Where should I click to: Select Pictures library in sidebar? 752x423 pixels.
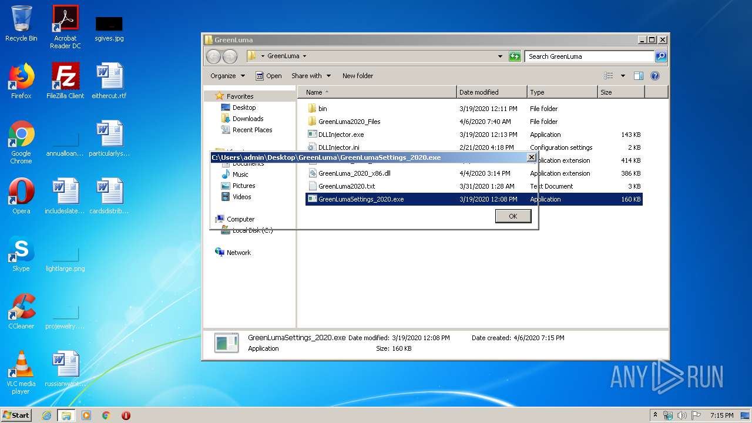(244, 186)
